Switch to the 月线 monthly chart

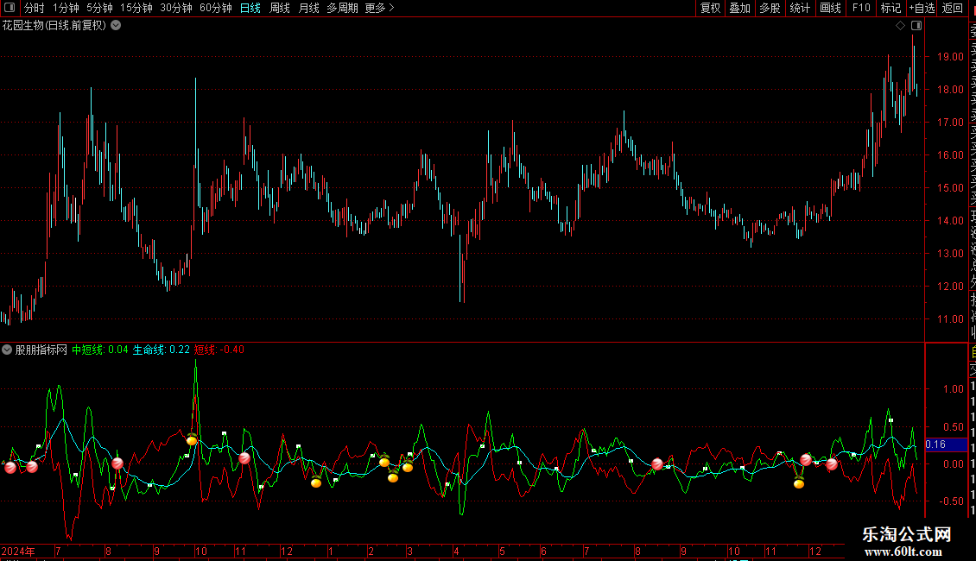(x=308, y=8)
